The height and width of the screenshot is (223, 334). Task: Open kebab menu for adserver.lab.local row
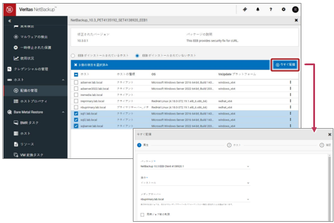pyautogui.click(x=290, y=82)
